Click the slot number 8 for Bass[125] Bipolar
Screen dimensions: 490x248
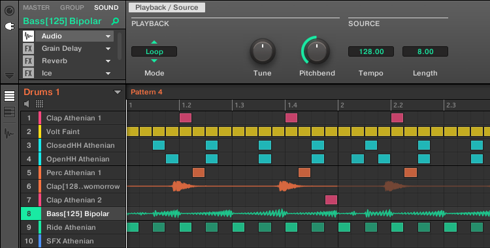(x=29, y=214)
